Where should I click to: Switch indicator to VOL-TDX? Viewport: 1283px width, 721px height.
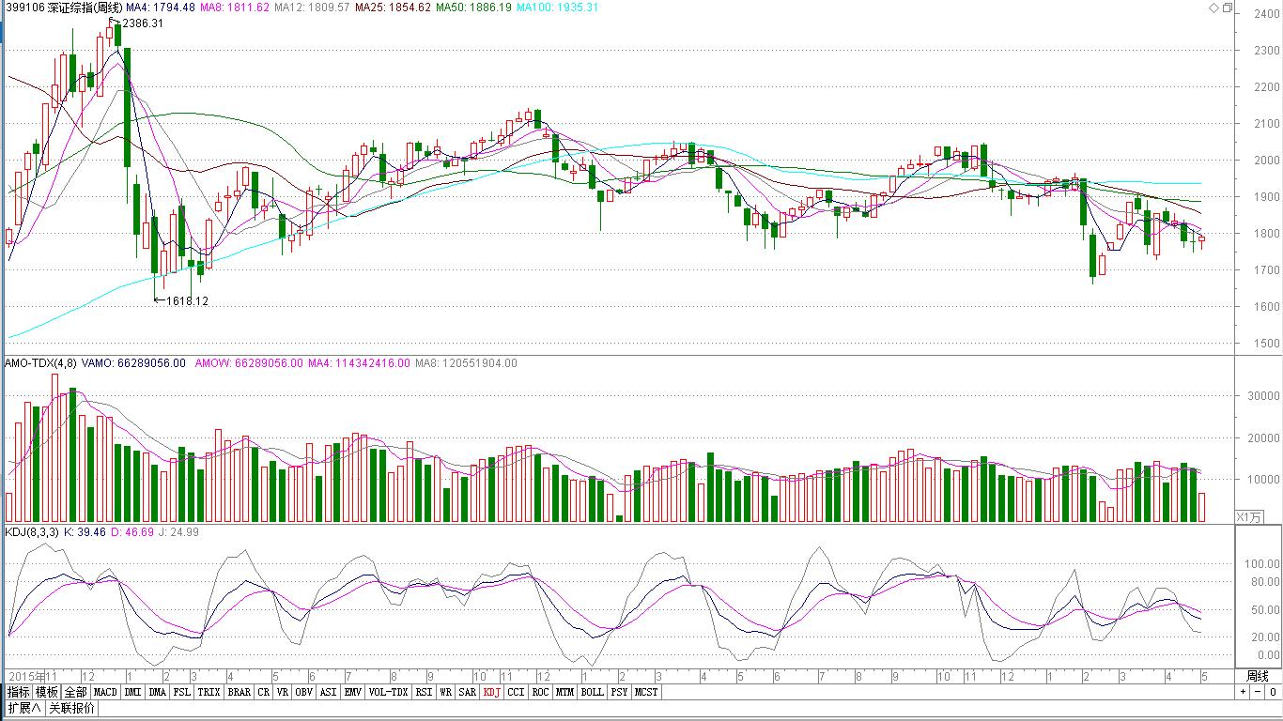[388, 692]
